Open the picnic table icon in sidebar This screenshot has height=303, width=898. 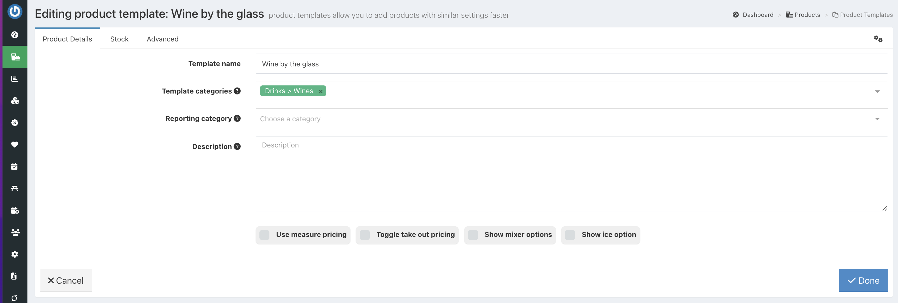(15, 188)
